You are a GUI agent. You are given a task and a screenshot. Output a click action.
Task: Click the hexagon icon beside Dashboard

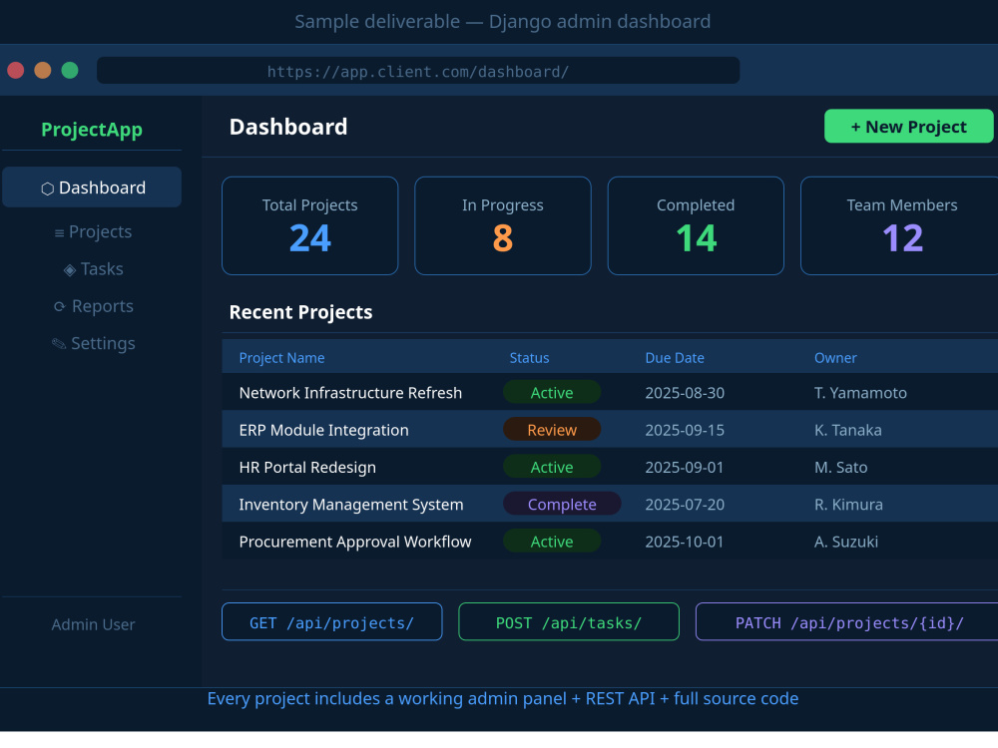[x=47, y=188]
